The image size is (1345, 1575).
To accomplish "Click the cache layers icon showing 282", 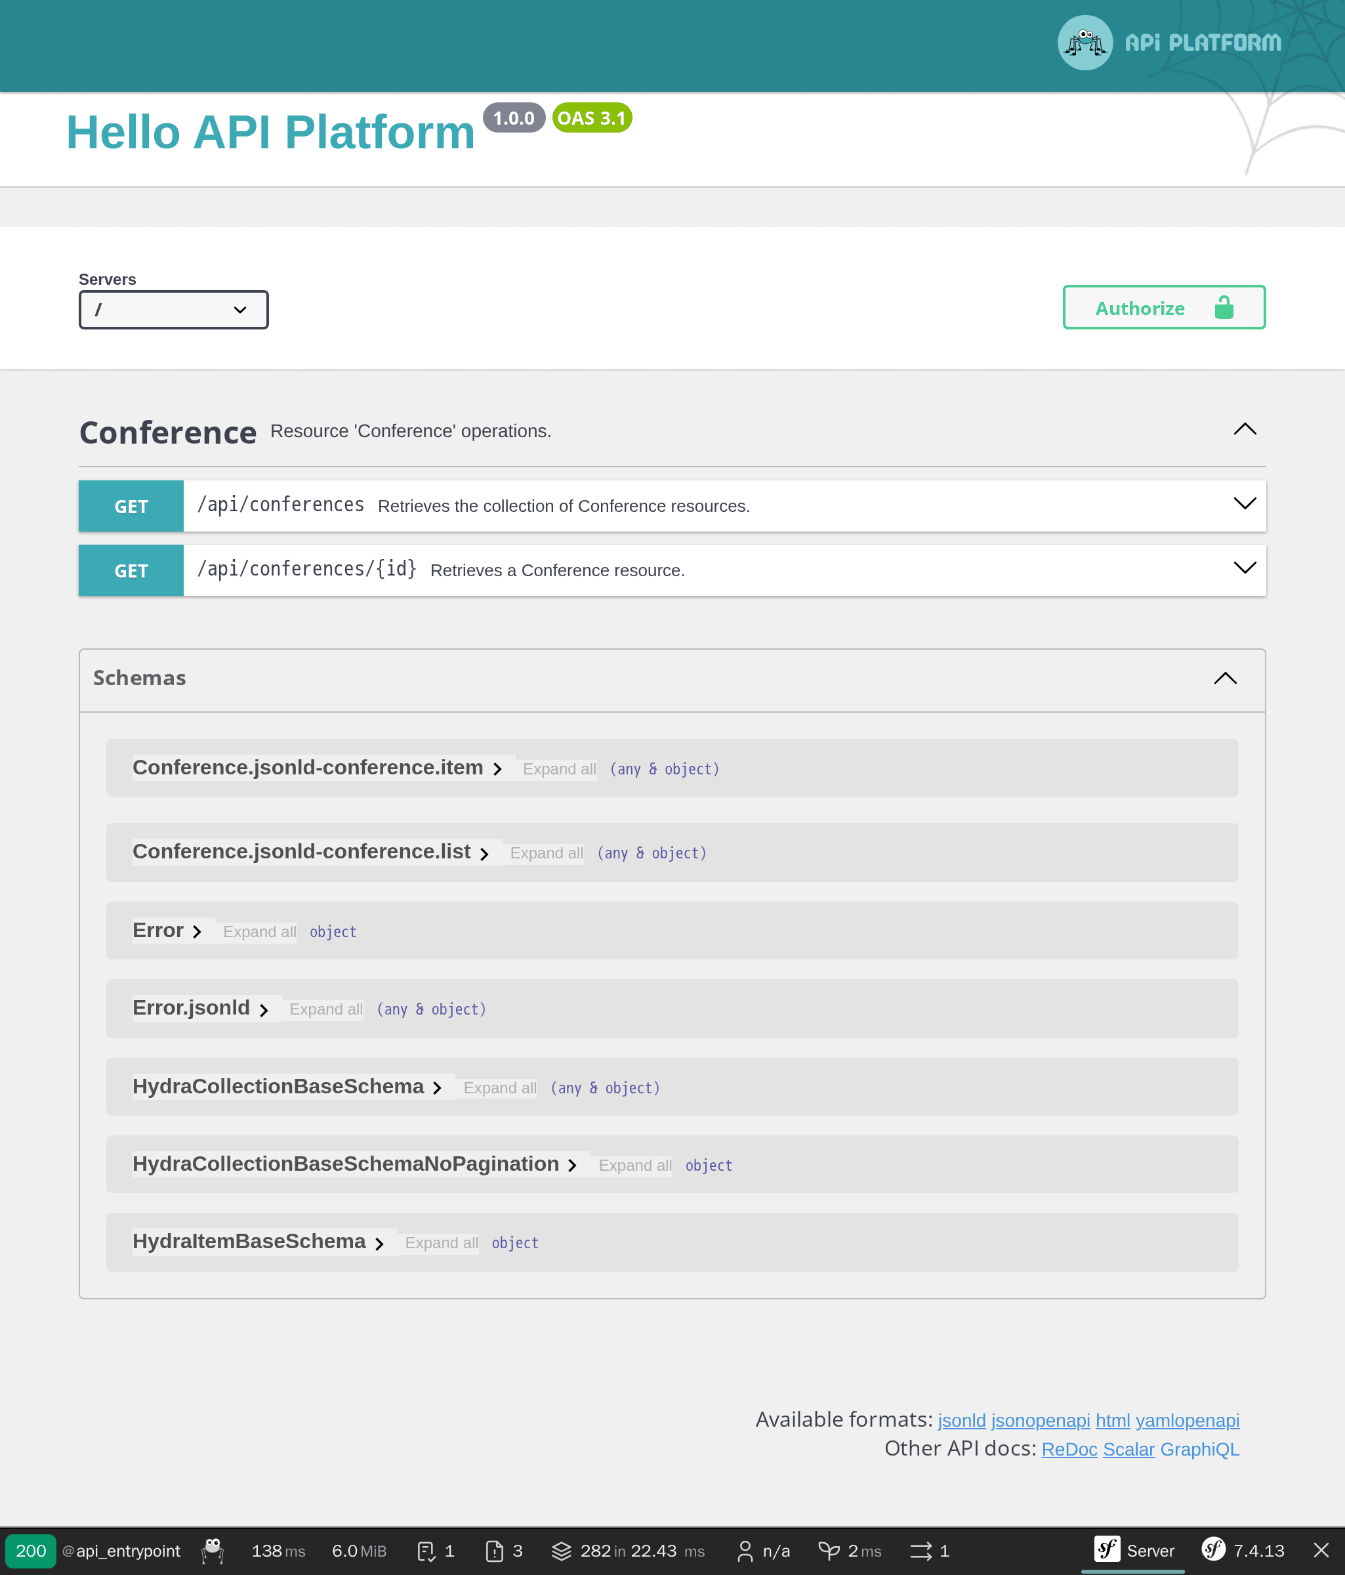I will (x=628, y=1551).
